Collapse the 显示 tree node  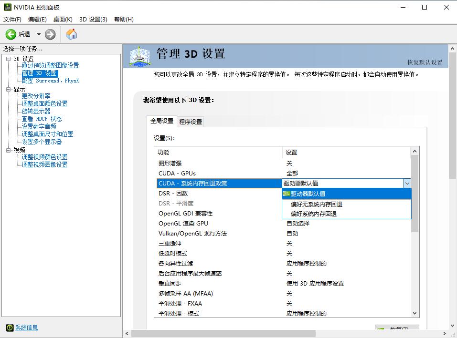pyautogui.click(x=9, y=89)
